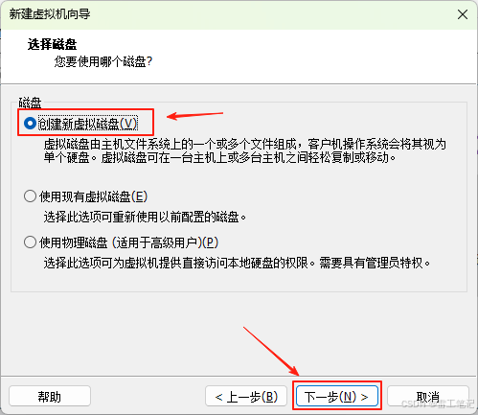Go back with 上一步(B) button
Viewport: 478px width, 415px height.
click(x=246, y=397)
